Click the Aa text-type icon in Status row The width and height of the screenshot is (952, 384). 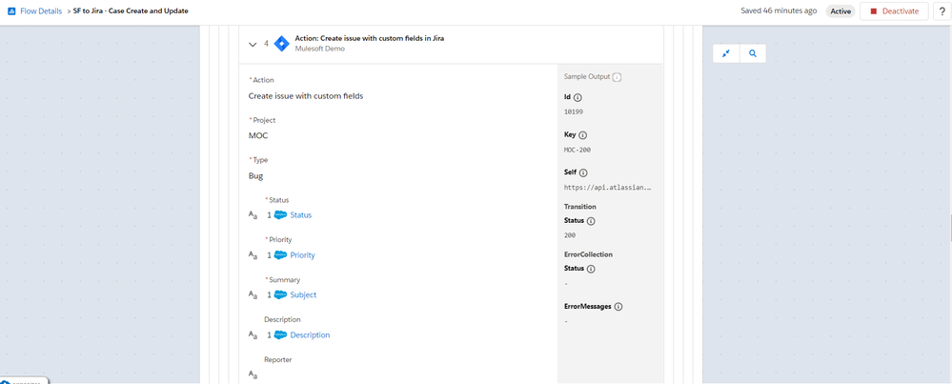click(253, 214)
